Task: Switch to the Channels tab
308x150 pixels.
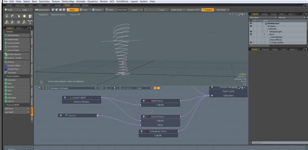Action: click(x=265, y=49)
